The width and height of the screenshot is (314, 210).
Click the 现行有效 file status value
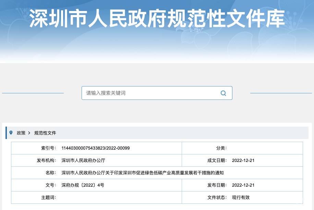point(241,198)
